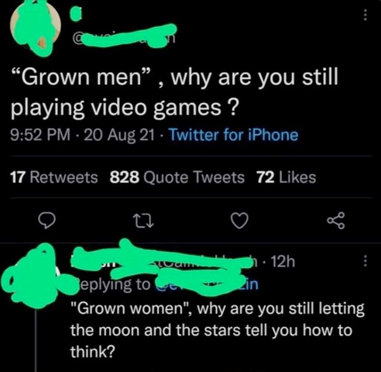This screenshot has height=372, width=381.
Task: View the 828 Quote Tweets
Action: tap(177, 177)
